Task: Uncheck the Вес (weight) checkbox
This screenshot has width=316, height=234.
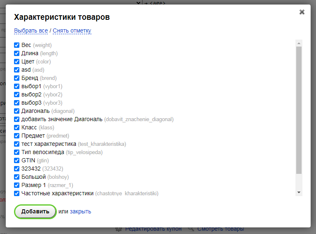Action: point(17,45)
